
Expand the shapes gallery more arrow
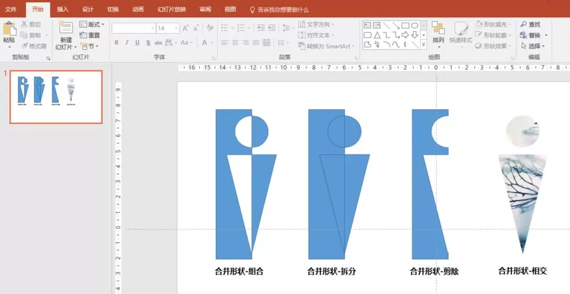[423, 45]
